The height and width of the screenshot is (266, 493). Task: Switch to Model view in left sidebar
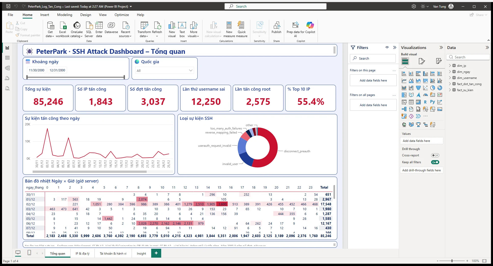pyautogui.click(x=7, y=68)
